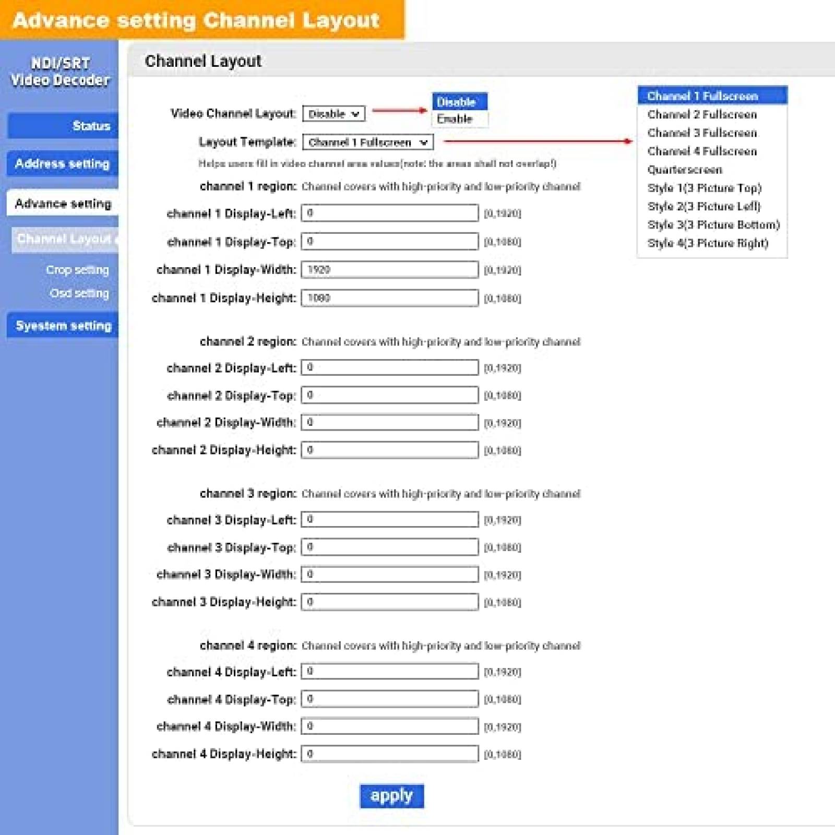Click the channel 1 Display-Width field
This screenshot has width=835, height=835.
(389, 270)
